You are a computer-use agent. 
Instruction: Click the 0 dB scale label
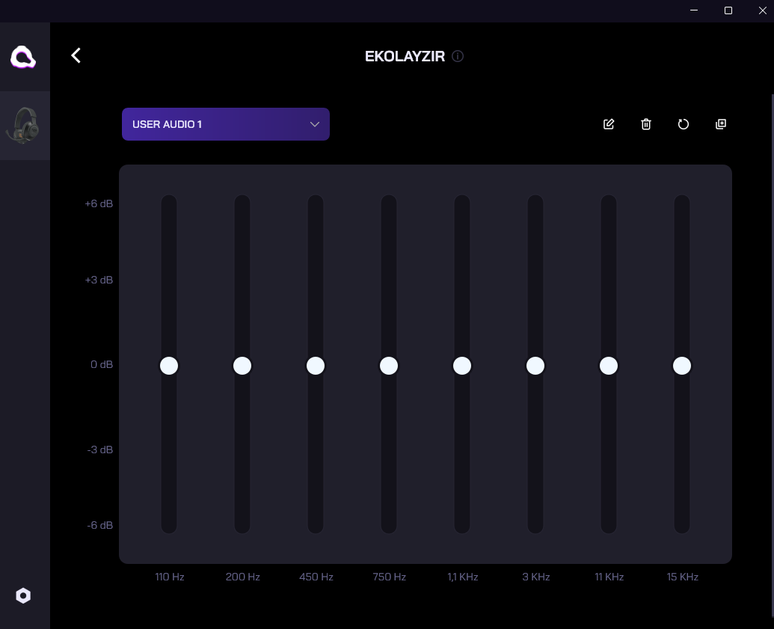[101, 364]
